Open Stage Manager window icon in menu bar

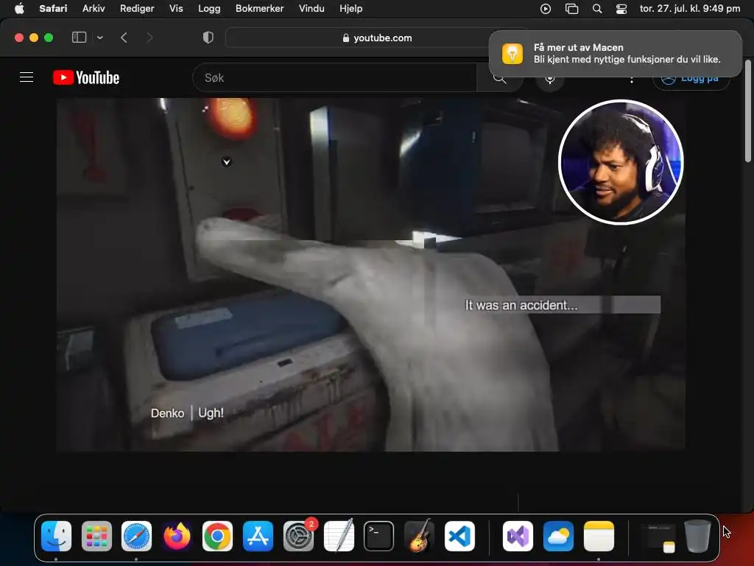pyautogui.click(x=571, y=9)
